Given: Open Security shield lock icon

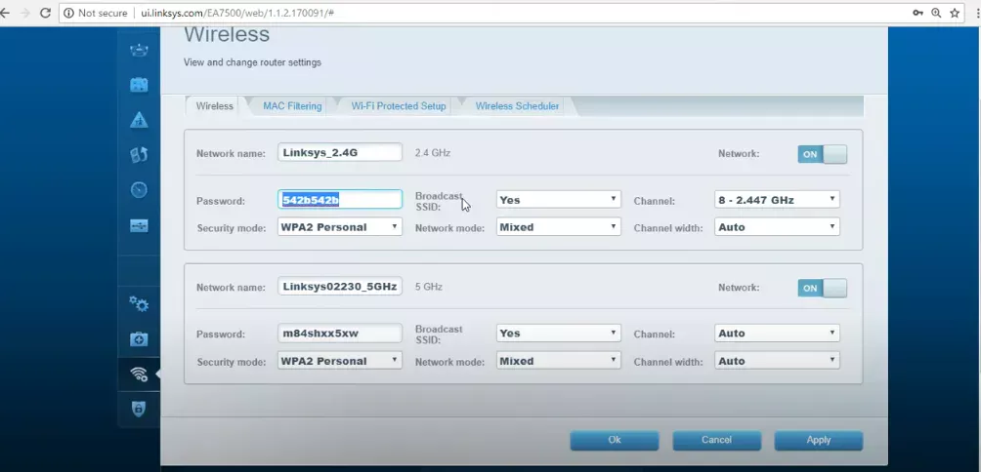Looking at the screenshot, I should pyautogui.click(x=139, y=409).
